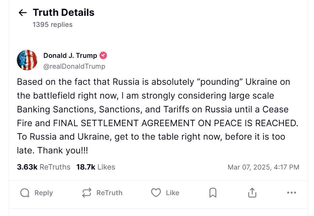
Task: Go back using the left arrow
Action: (23, 13)
